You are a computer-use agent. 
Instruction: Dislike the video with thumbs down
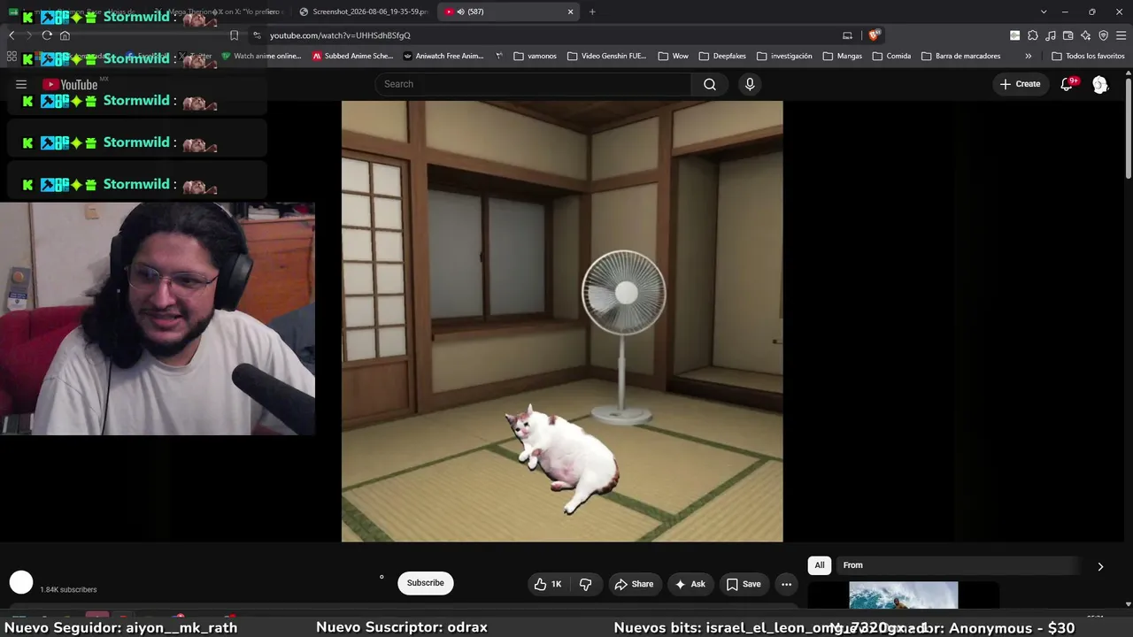point(586,584)
